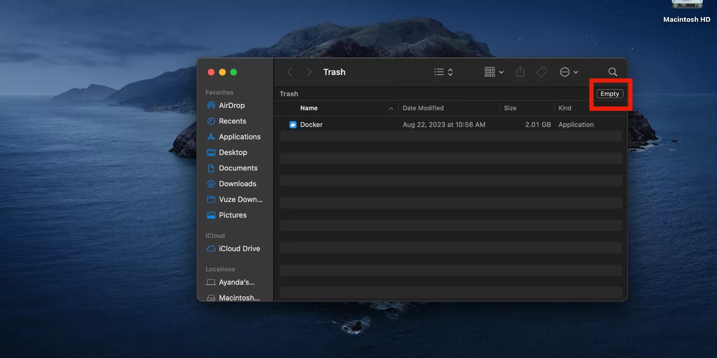This screenshot has width=717, height=358.
Task: Go forward with the right chevron
Action: click(x=309, y=72)
